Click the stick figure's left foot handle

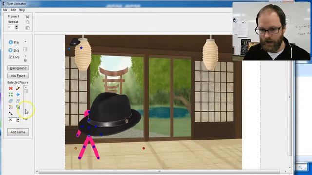point(79,158)
